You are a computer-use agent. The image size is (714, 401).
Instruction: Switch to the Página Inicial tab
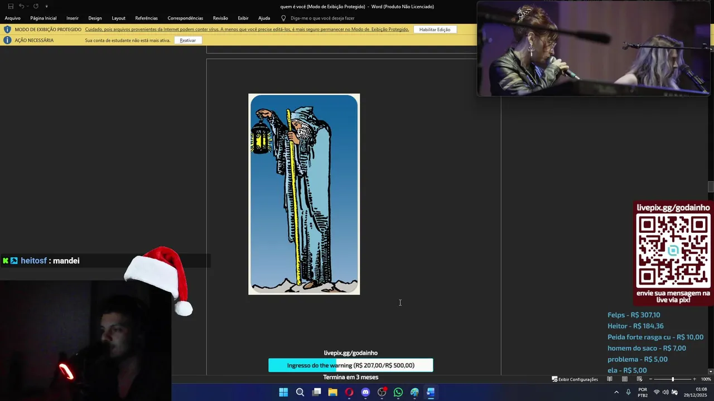click(44, 18)
